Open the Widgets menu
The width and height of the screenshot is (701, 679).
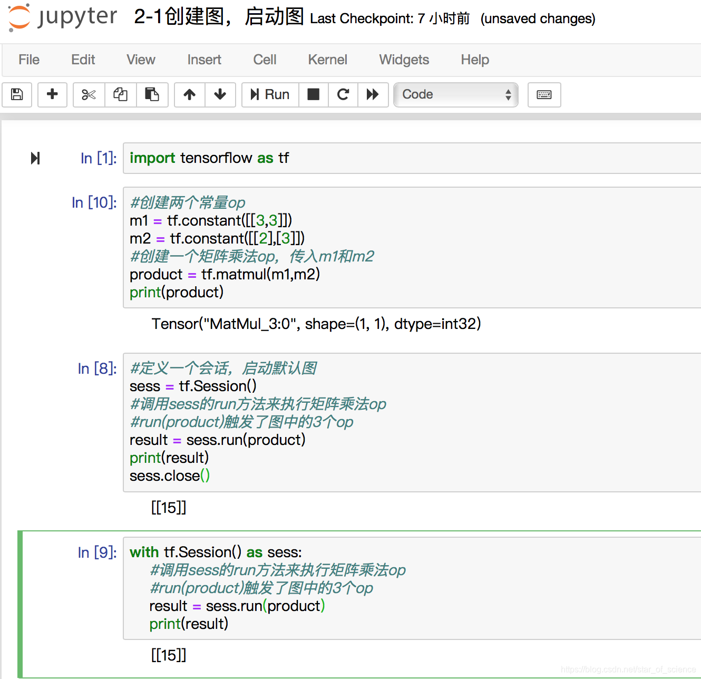[404, 60]
